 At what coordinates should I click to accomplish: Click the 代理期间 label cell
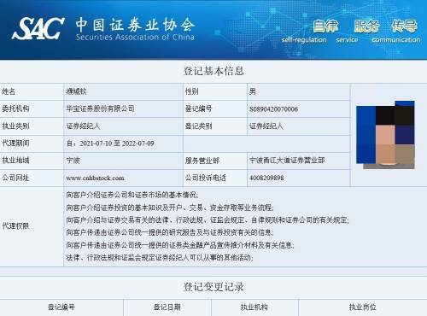click(x=32, y=143)
